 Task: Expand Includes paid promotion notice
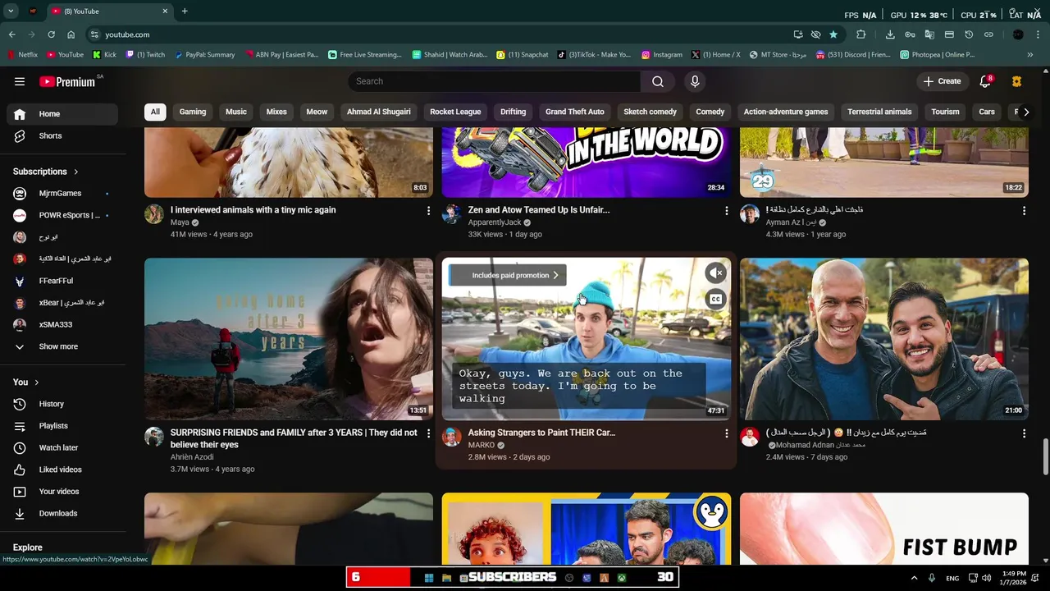509,275
